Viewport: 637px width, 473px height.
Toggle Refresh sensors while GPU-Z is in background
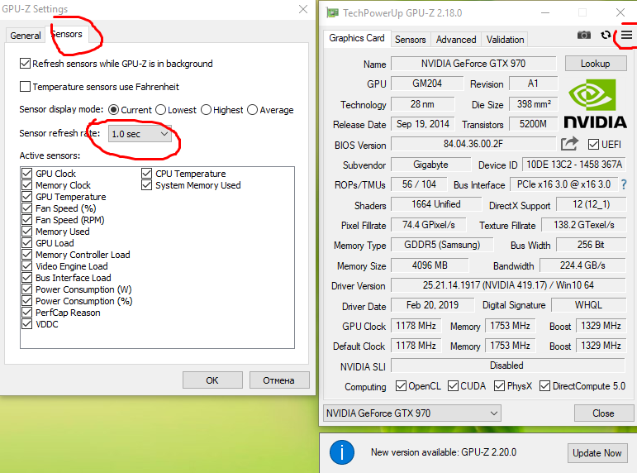[25, 64]
